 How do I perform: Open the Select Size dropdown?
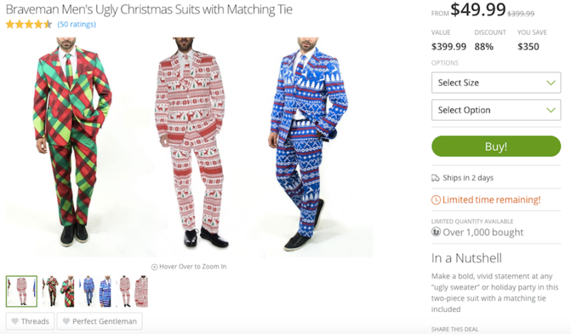click(496, 83)
